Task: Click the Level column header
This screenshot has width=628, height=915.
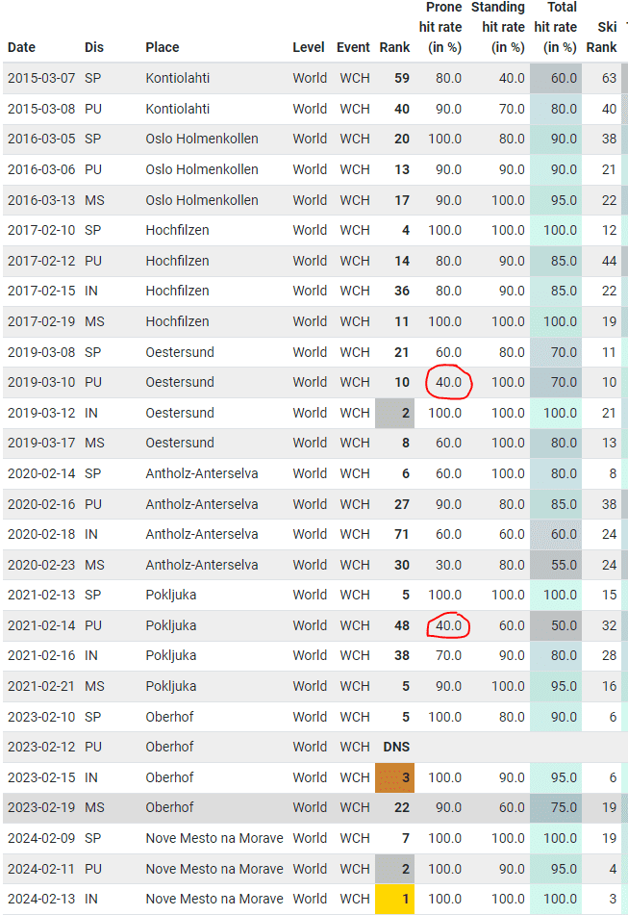Action: (x=310, y=47)
